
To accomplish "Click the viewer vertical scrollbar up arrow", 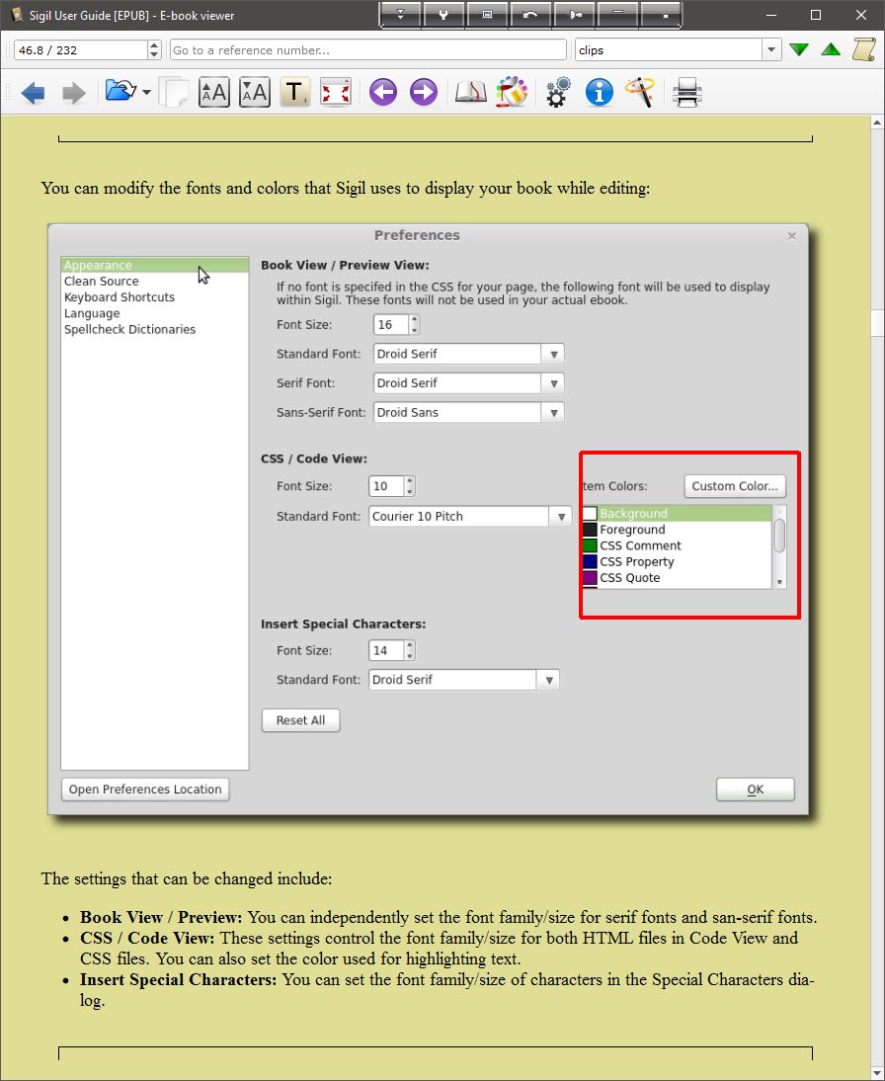I will pyautogui.click(x=877, y=123).
